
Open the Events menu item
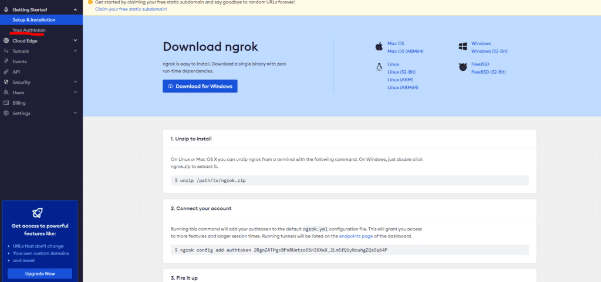click(19, 61)
